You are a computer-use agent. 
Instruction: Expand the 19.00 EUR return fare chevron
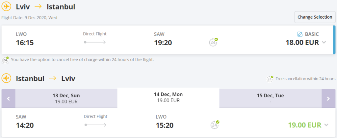pos(326,125)
